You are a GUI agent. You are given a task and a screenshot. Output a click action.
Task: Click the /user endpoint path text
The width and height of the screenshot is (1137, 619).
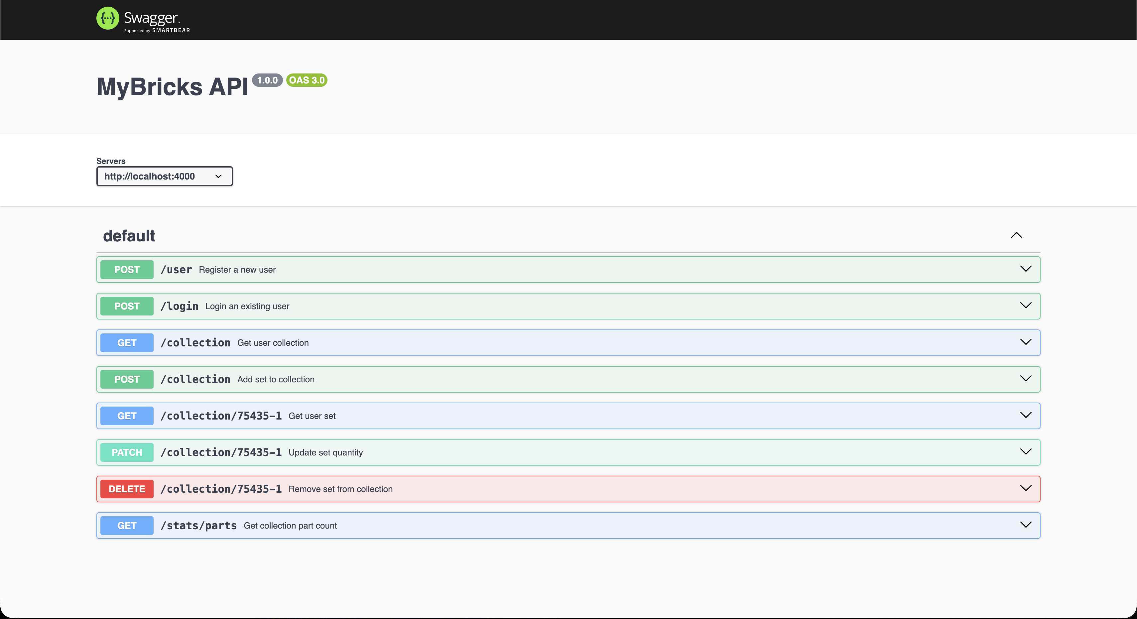coord(176,270)
